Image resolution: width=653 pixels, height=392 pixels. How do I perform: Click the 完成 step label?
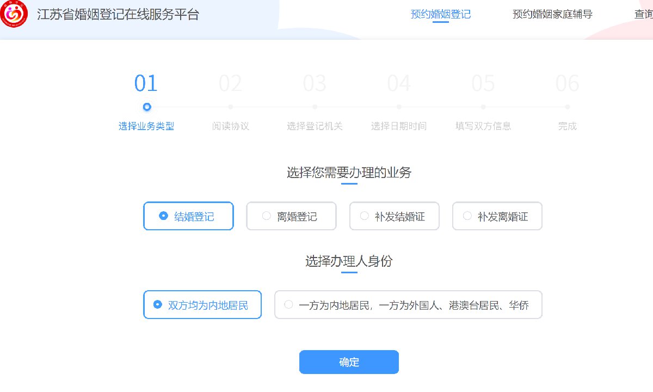[x=568, y=126]
